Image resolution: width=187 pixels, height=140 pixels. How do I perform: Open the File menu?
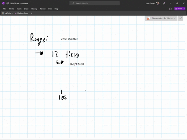click(4, 9)
